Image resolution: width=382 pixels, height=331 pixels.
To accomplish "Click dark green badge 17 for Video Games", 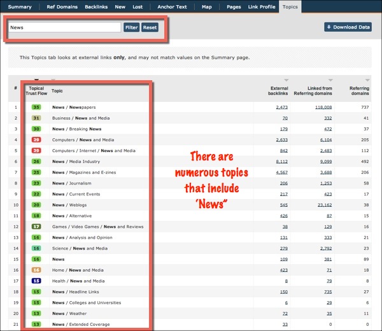I will pos(36,227).
